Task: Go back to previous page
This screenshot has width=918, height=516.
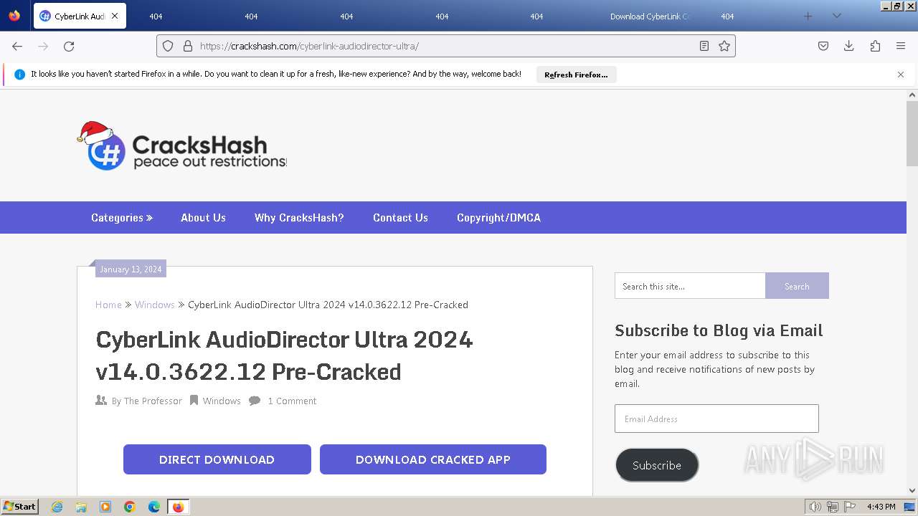Action: 17,46
